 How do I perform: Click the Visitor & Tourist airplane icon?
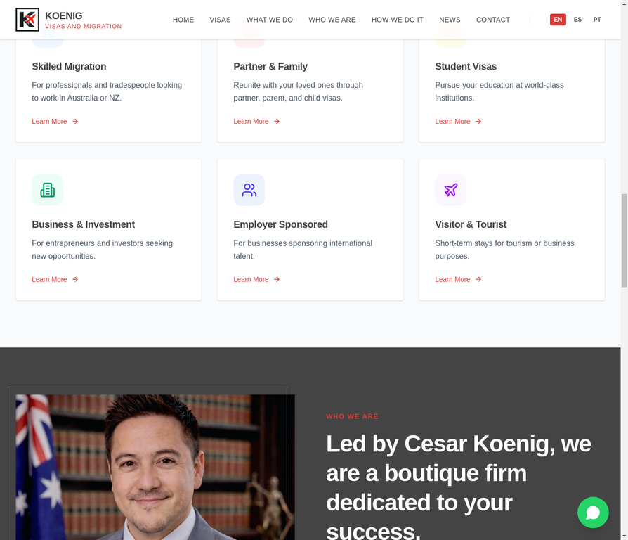(450, 190)
